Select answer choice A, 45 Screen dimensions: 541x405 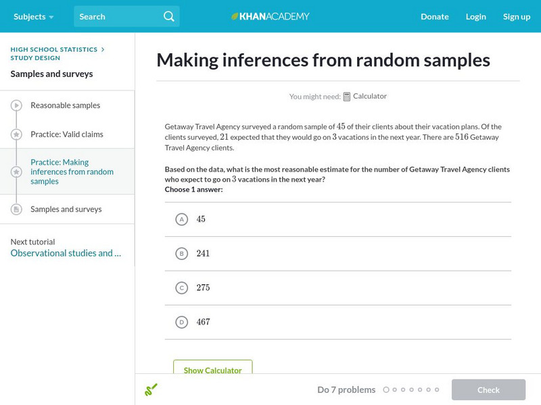(x=181, y=219)
